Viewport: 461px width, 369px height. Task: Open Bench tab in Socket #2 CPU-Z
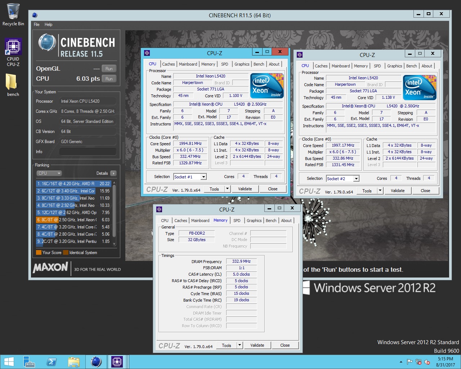point(411,66)
